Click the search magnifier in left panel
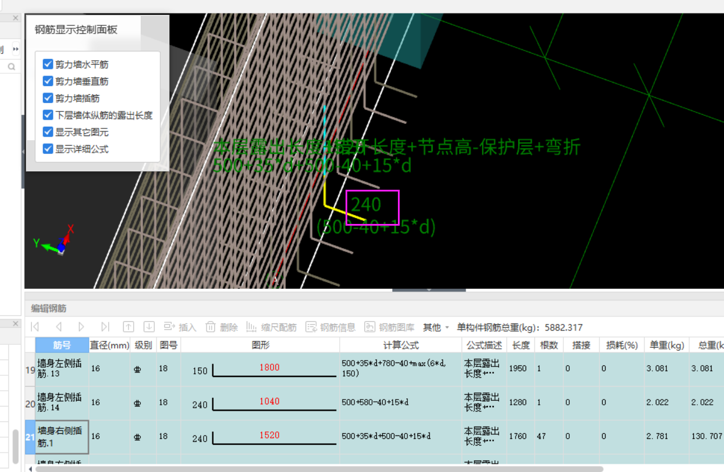 click(11, 67)
